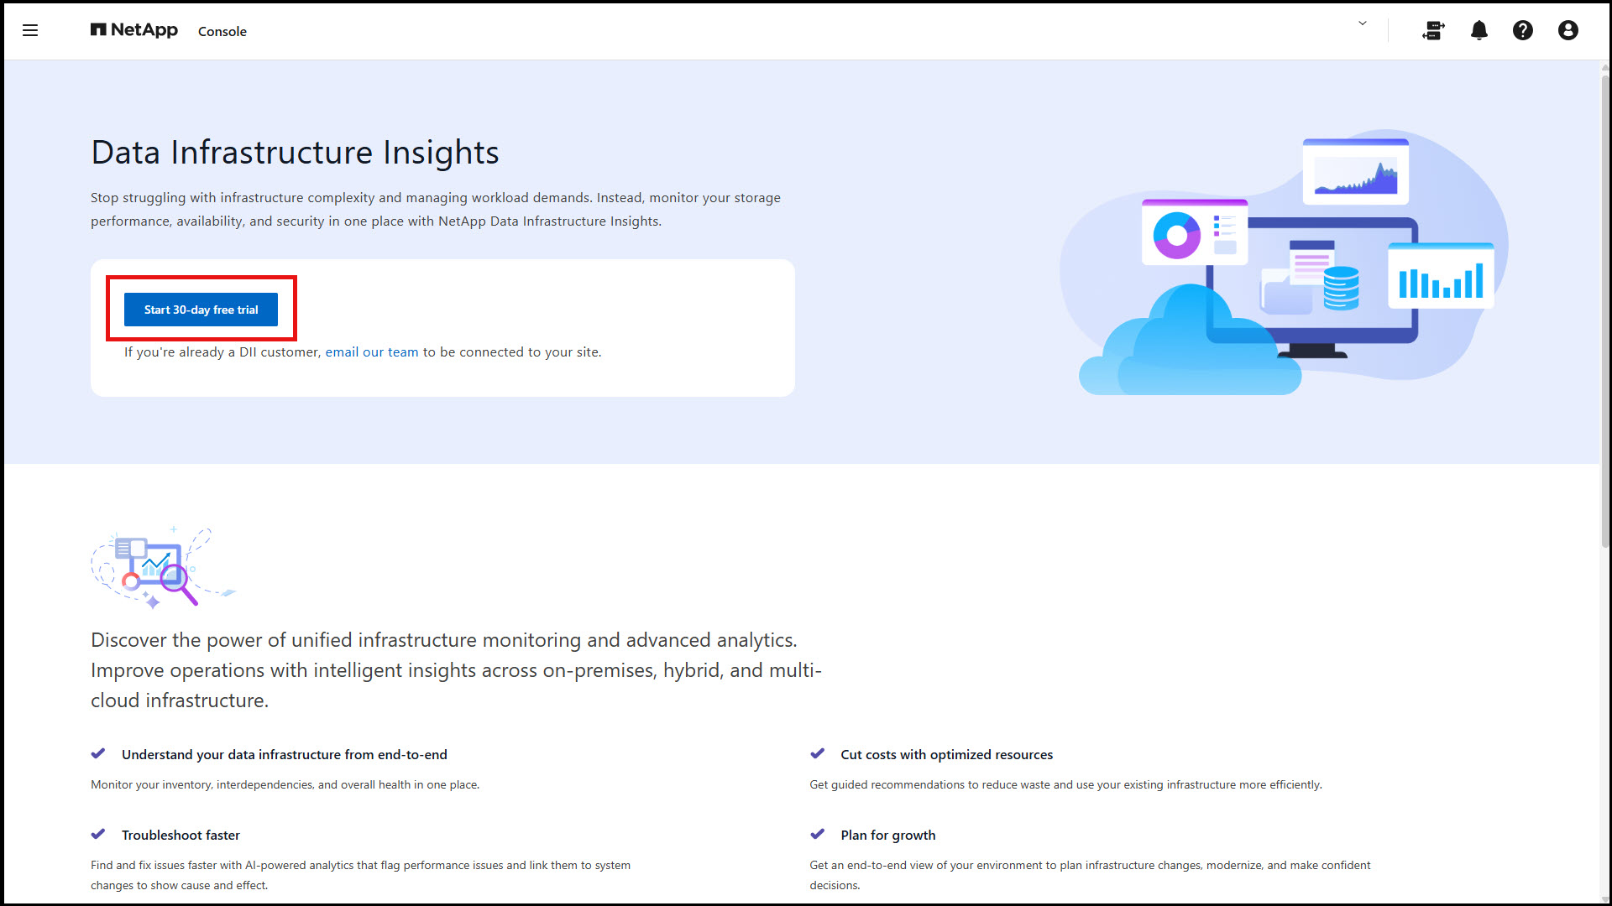Screen dimensions: 1612x906
Task: Open the agents and connectors icon
Action: 1433,31
